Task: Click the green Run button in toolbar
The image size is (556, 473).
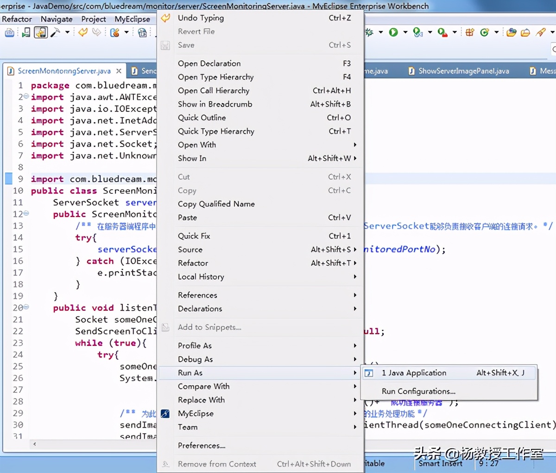Action: (393, 32)
